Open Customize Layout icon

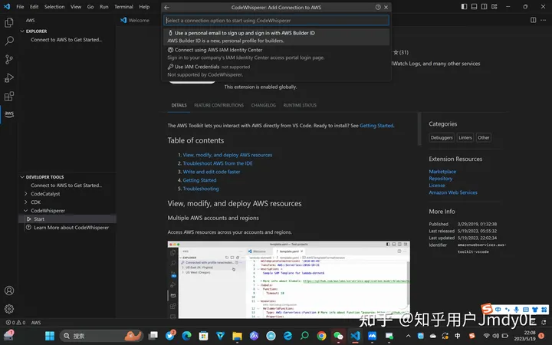pyautogui.click(x=495, y=6)
